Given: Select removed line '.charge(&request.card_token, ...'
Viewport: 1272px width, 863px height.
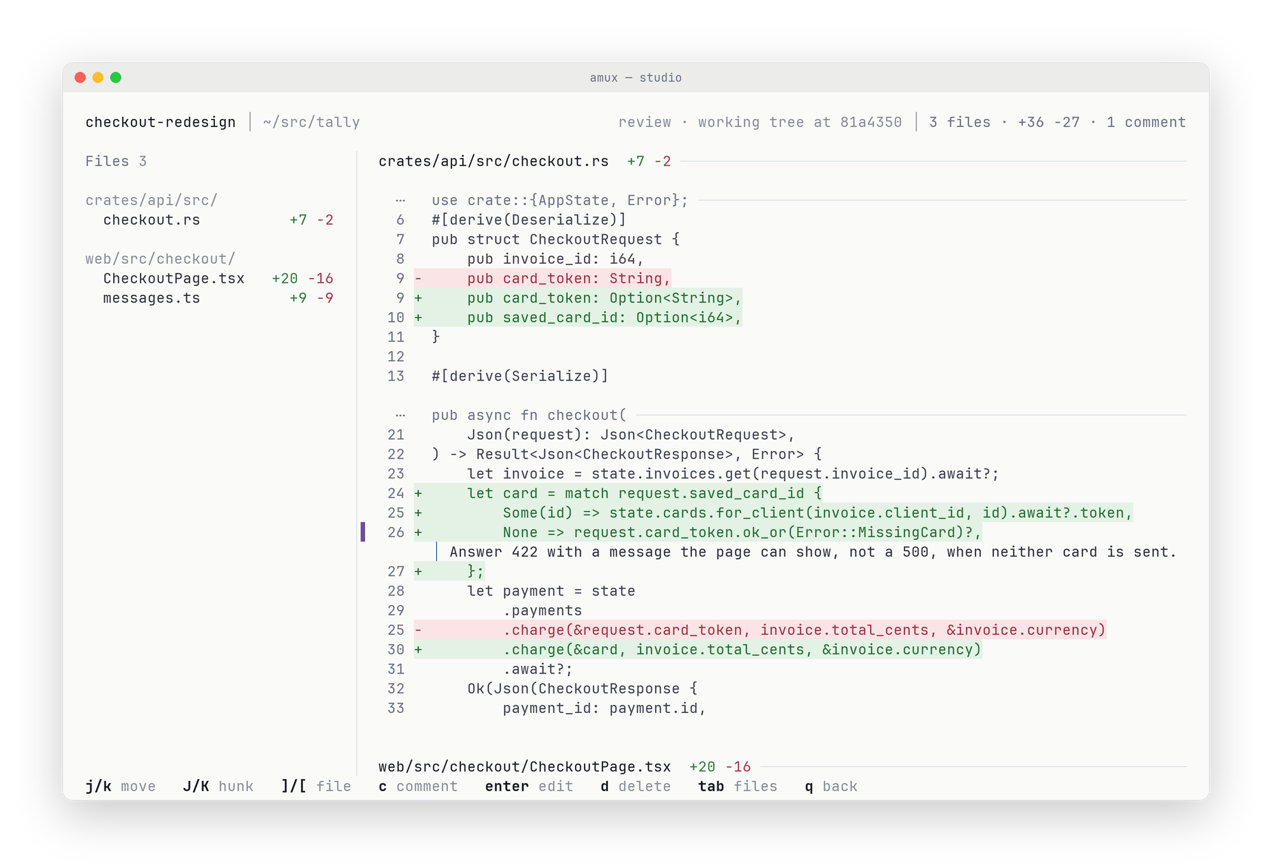Looking at the screenshot, I should tap(760, 630).
